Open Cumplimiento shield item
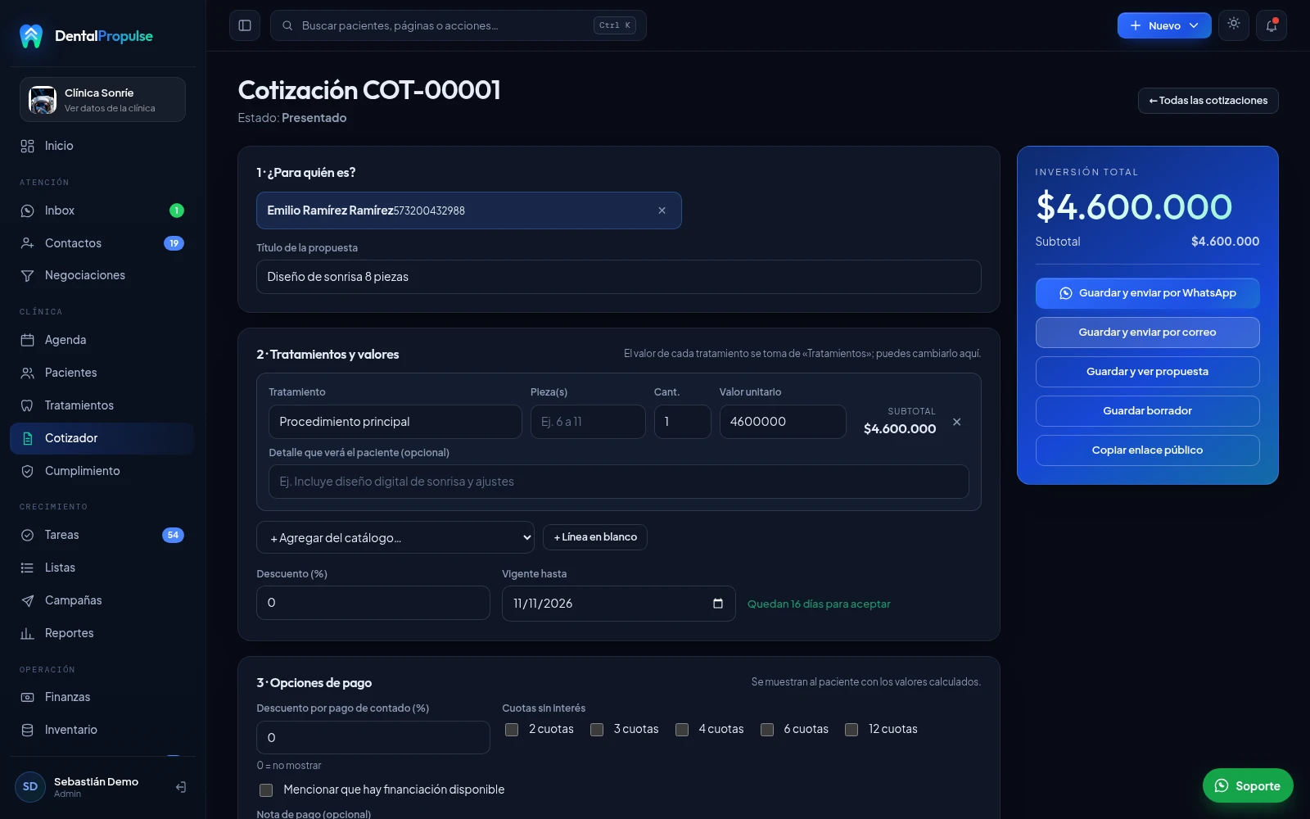Viewport: 1310px width, 819px height. click(x=102, y=471)
